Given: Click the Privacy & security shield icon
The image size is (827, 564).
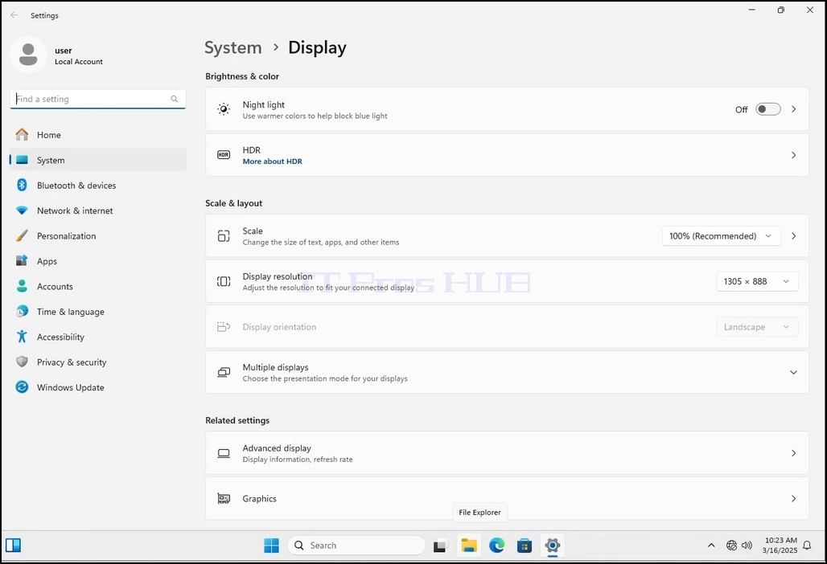Looking at the screenshot, I should pos(22,362).
